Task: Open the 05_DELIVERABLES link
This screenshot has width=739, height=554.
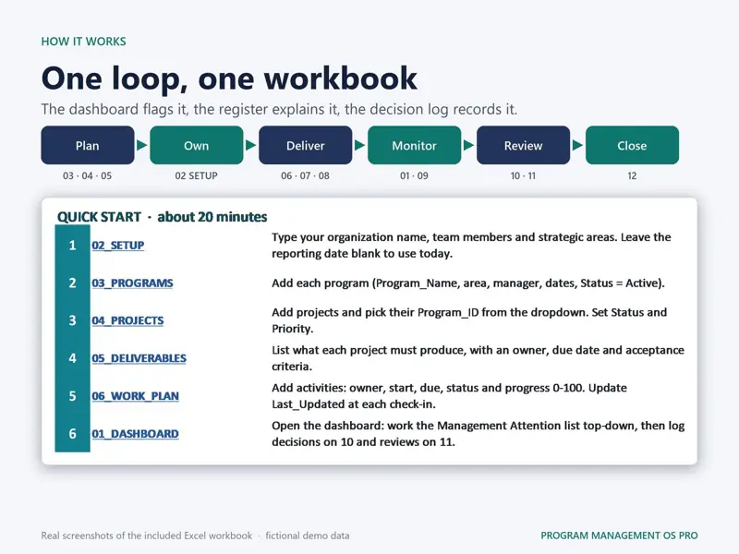Action: point(139,358)
